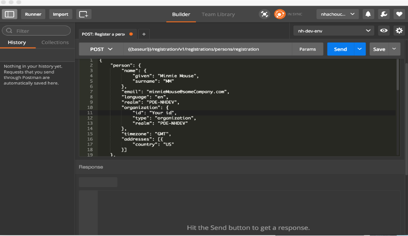Viewport: 408px width, 236px height.
Task: Click the blue Send button
Action: click(340, 49)
